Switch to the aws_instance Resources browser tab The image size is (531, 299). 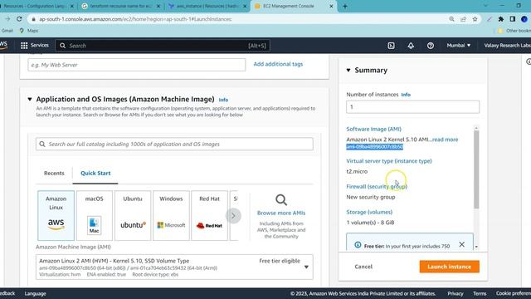click(x=207, y=6)
